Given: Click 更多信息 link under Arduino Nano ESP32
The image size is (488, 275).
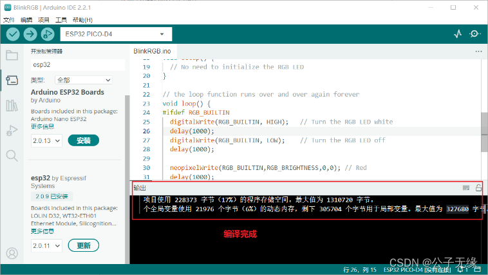Looking at the screenshot, I should (42, 126).
